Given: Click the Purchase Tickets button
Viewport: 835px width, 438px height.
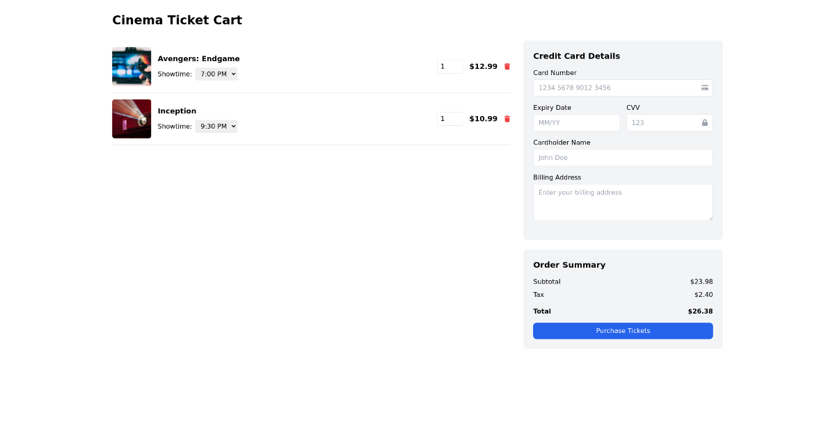Looking at the screenshot, I should coord(623,331).
